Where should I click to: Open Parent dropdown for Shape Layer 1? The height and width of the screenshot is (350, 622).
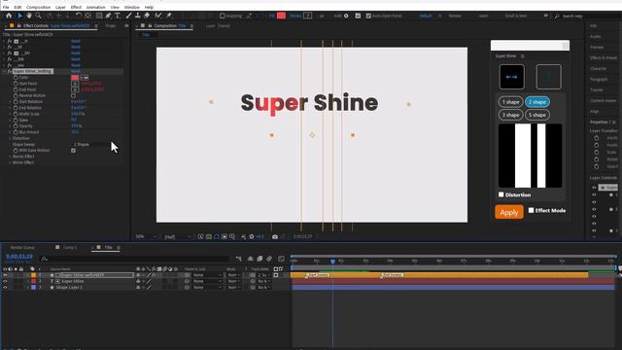[207, 287]
